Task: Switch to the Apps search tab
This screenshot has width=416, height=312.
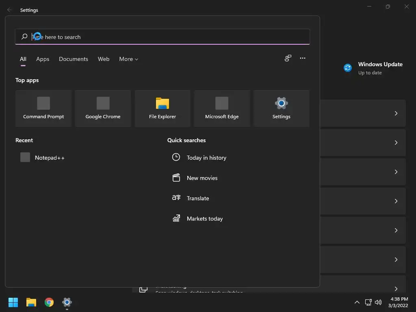Action: point(43,59)
